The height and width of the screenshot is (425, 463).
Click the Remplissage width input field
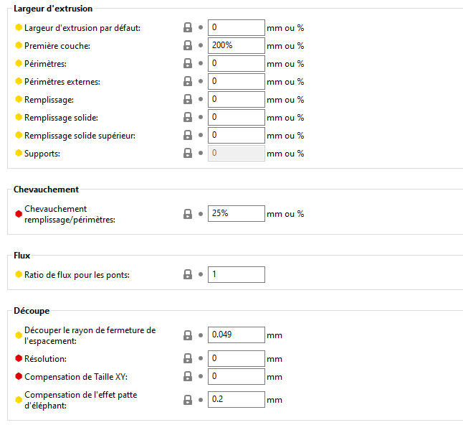coord(236,99)
